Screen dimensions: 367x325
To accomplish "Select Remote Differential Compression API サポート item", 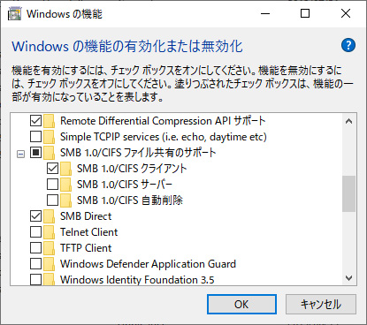I will 163,121.
